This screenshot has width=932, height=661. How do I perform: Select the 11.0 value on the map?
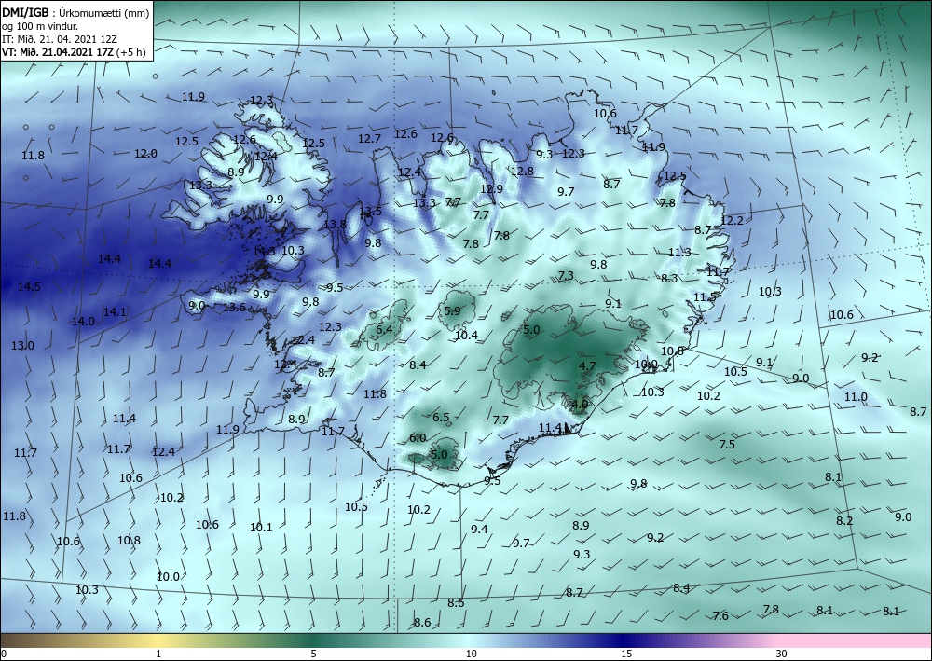[856, 397]
